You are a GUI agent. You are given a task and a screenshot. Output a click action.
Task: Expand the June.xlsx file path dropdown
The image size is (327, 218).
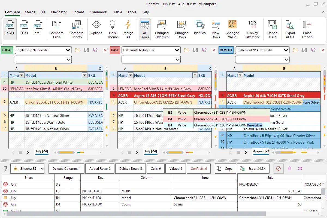[x=68, y=50]
